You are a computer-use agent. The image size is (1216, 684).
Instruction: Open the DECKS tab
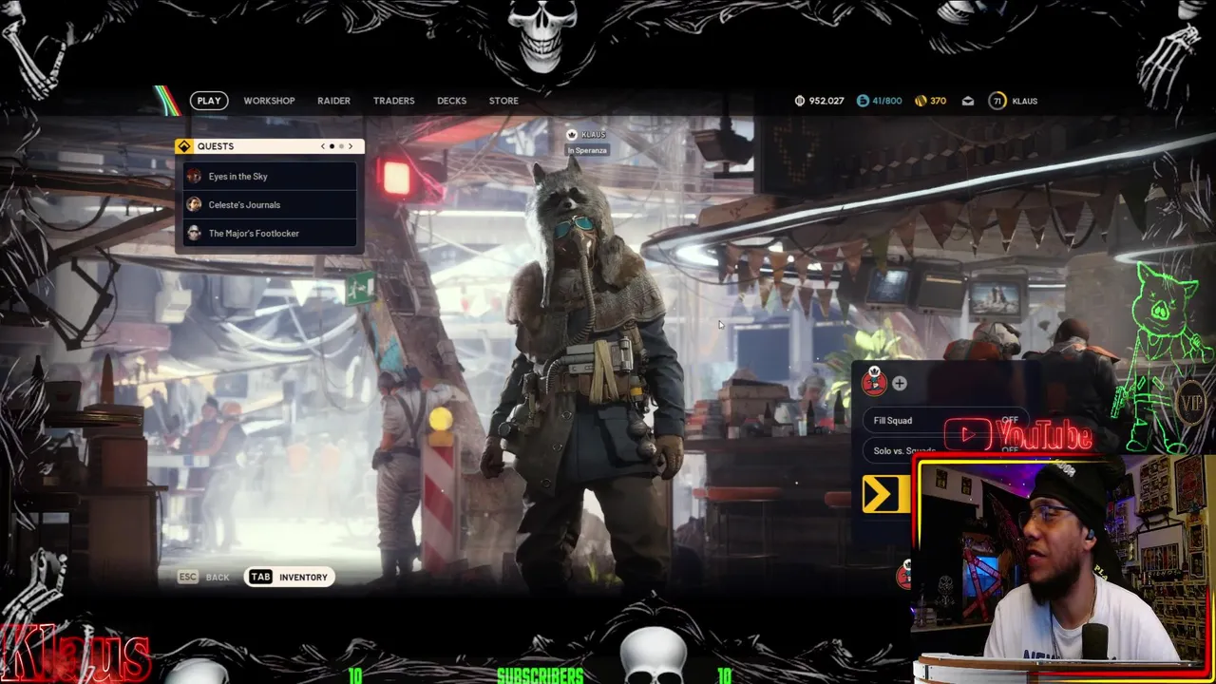(x=451, y=101)
